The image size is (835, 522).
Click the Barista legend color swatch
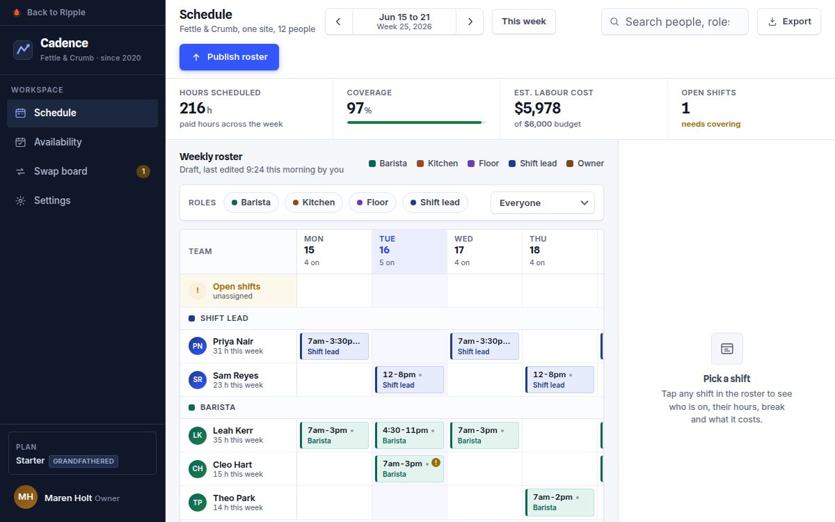[x=372, y=164]
